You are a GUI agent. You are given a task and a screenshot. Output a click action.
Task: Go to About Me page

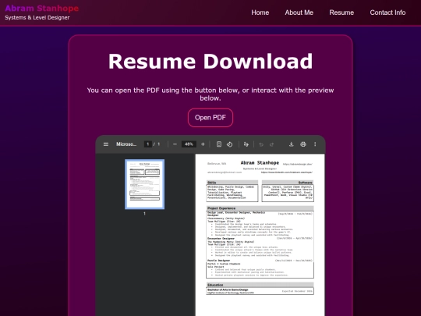pyautogui.click(x=299, y=12)
